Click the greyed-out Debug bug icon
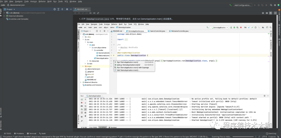281x138 pixels. coord(259,5)
